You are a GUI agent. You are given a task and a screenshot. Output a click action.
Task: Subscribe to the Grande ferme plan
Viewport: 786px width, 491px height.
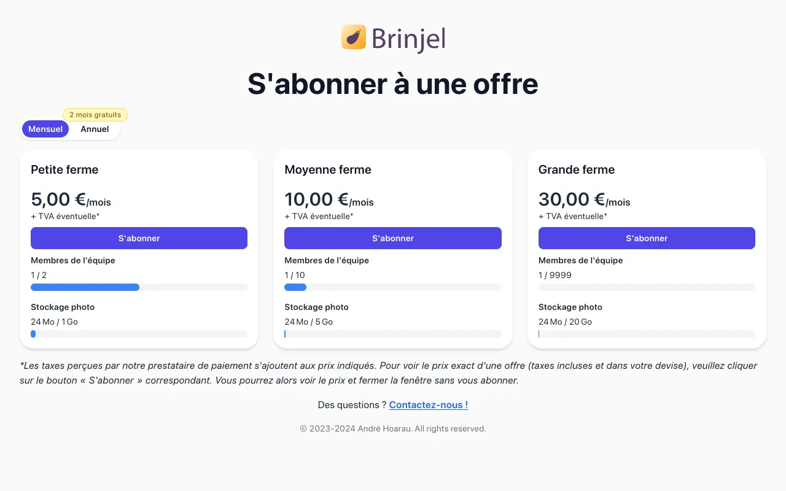pos(647,238)
